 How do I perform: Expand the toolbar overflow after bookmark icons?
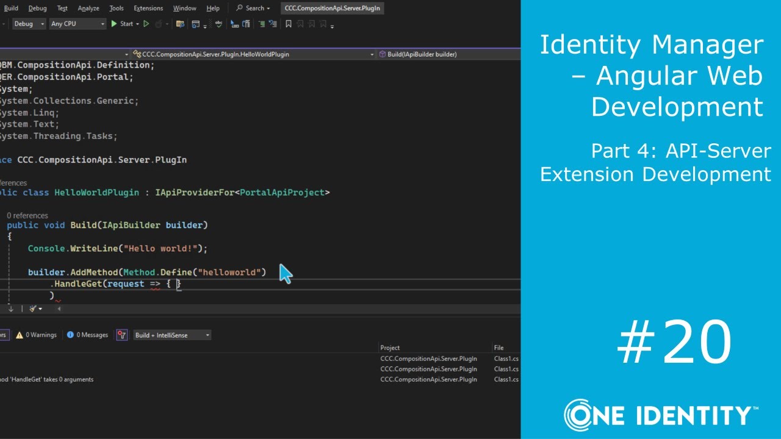point(332,26)
